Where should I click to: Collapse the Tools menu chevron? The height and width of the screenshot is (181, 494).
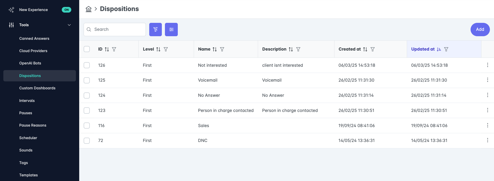click(69, 25)
